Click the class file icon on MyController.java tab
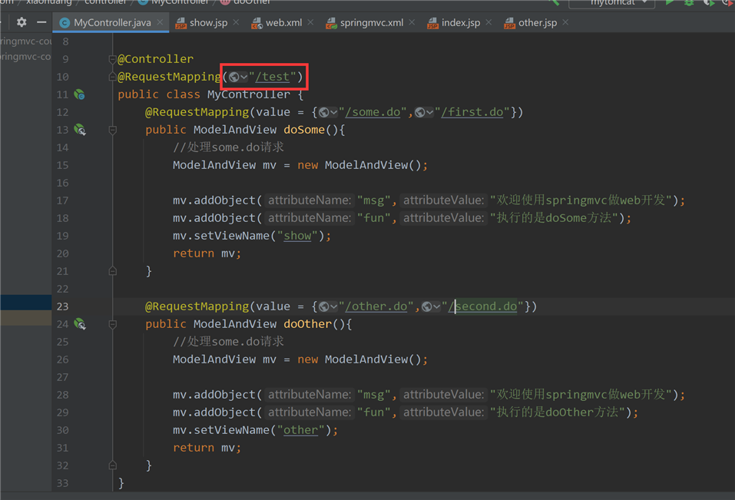Image resolution: width=735 pixels, height=500 pixels. pyautogui.click(x=65, y=22)
